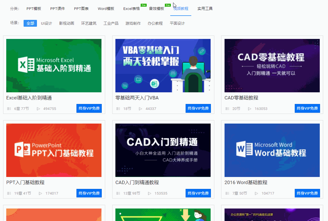Click the 零基础两天入门VBA title
Viewport: 328px width, 221px height.
point(137,98)
